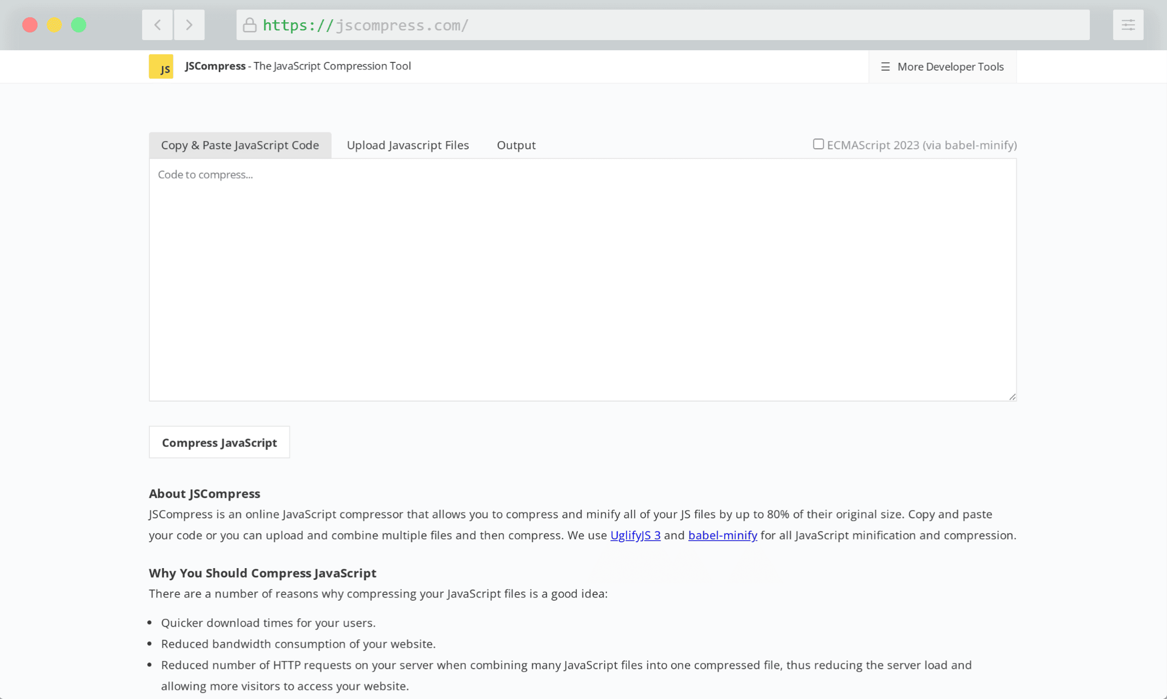Click the hamburger icon beside More Developer Tools
1167x699 pixels.
pyautogui.click(x=885, y=66)
